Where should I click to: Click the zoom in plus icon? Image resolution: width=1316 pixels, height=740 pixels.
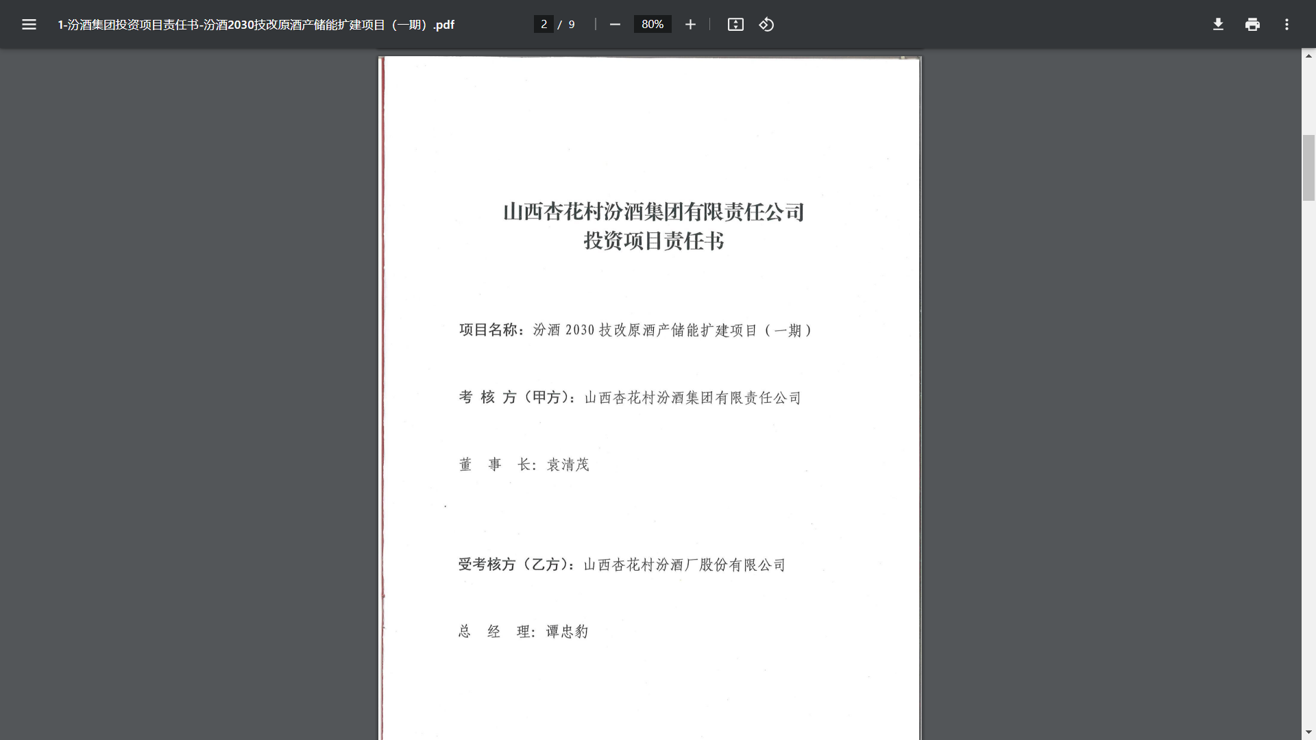point(690,25)
